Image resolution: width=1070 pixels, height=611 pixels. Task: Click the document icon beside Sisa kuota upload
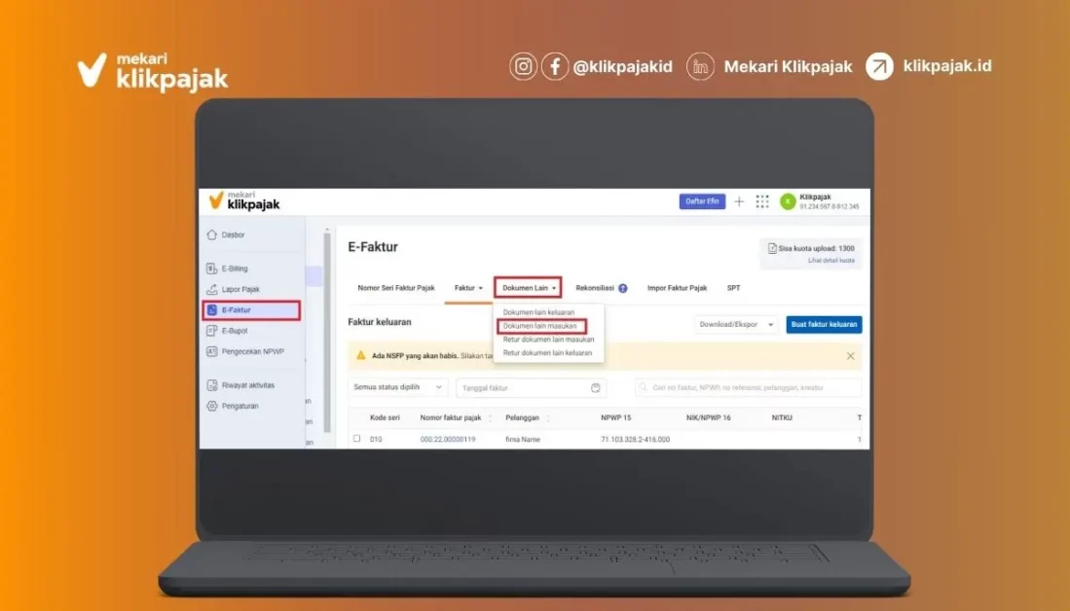click(x=772, y=248)
